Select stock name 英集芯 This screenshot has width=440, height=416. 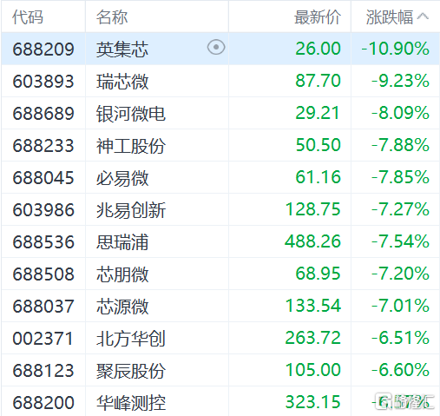(x=122, y=49)
